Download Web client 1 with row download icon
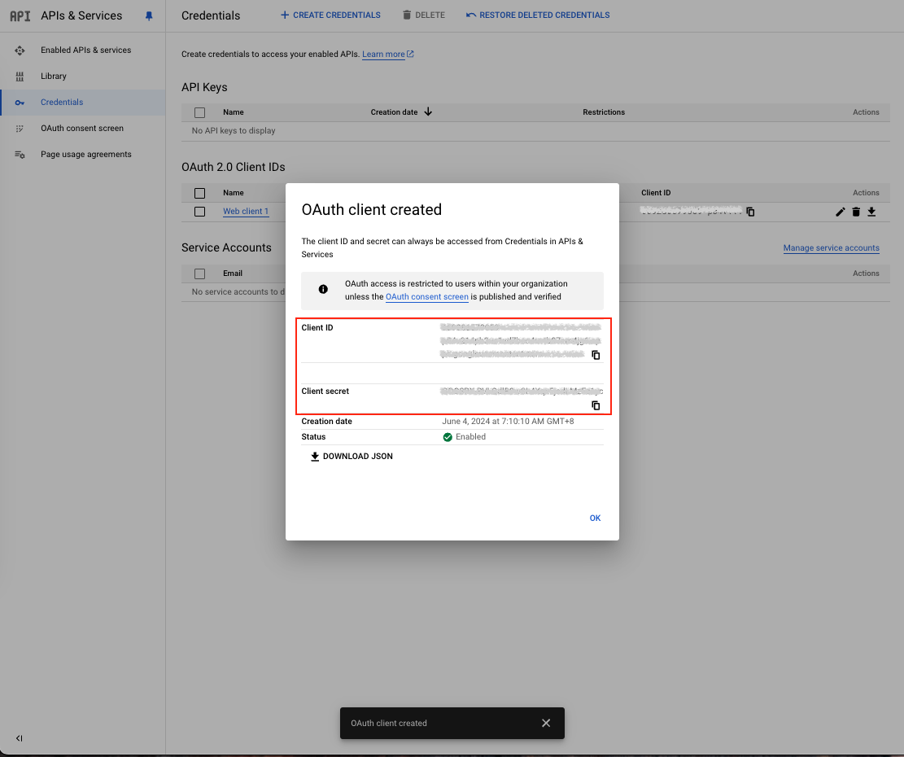Image resolution: width=904 pixels, height=757 pixels. click(871, 212)
